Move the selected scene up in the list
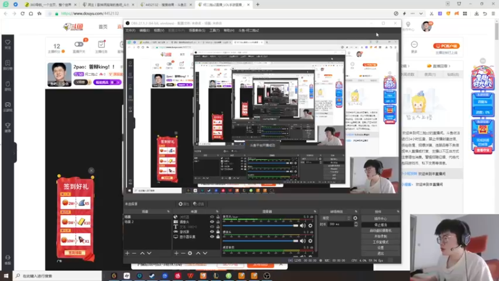This screenshot has height=281, width=499. pos(142,254)
